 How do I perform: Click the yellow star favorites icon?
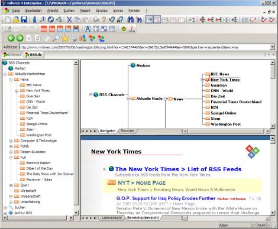point(64,38)
